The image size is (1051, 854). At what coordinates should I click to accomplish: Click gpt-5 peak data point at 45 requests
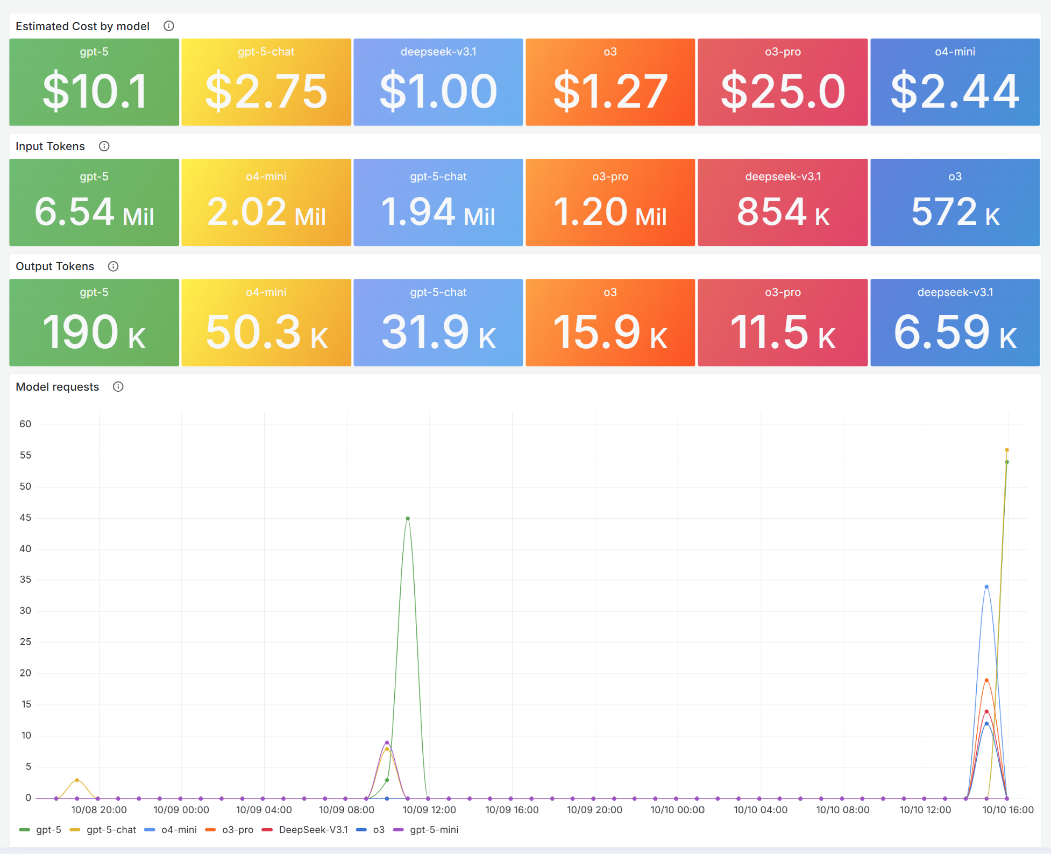(408, 518)
